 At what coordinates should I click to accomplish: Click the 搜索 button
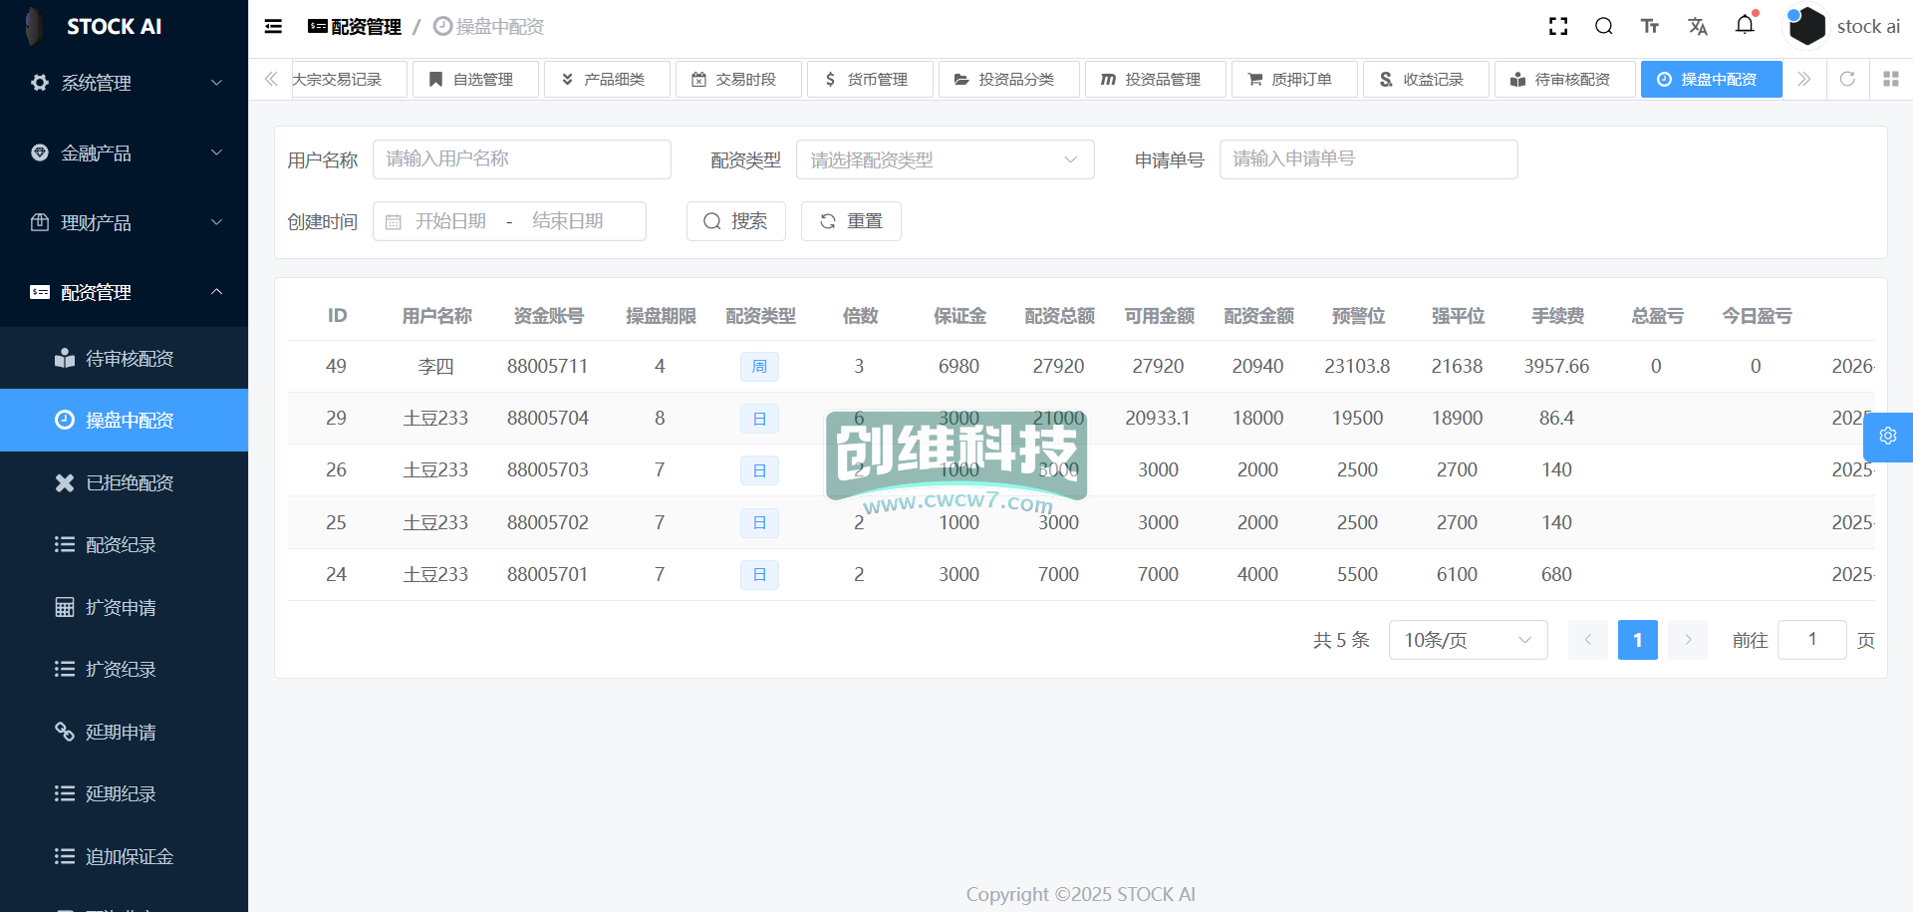(735, 221)
